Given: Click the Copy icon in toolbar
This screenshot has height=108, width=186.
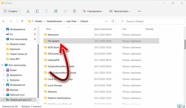Looking at the screenshot, I should pyautogui.click(x=37, y=11).
